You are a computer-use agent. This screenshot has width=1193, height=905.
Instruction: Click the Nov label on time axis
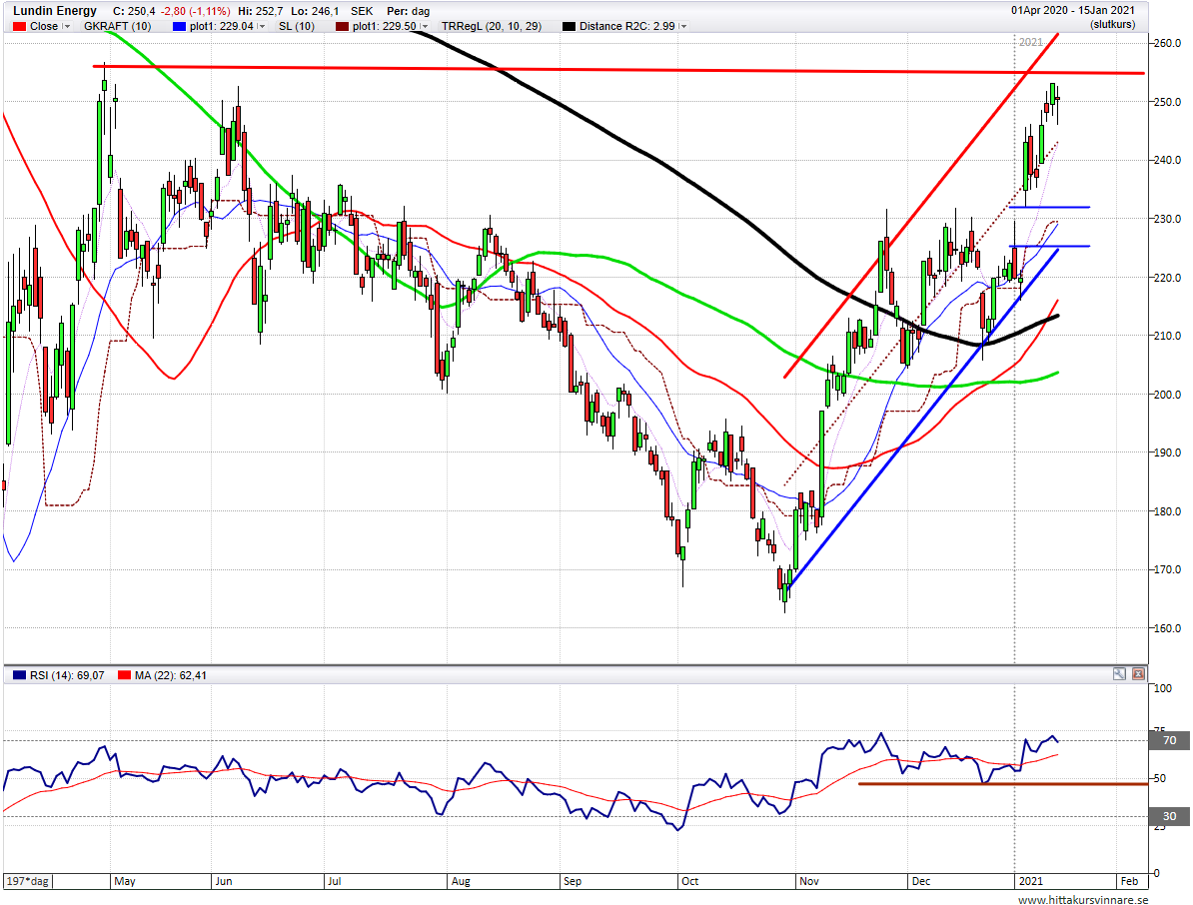808,881
